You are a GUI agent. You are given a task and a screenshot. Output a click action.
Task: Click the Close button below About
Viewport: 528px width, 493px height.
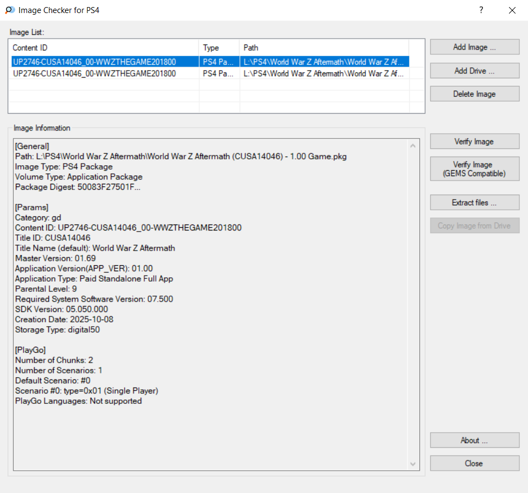(x=474, y=464)
